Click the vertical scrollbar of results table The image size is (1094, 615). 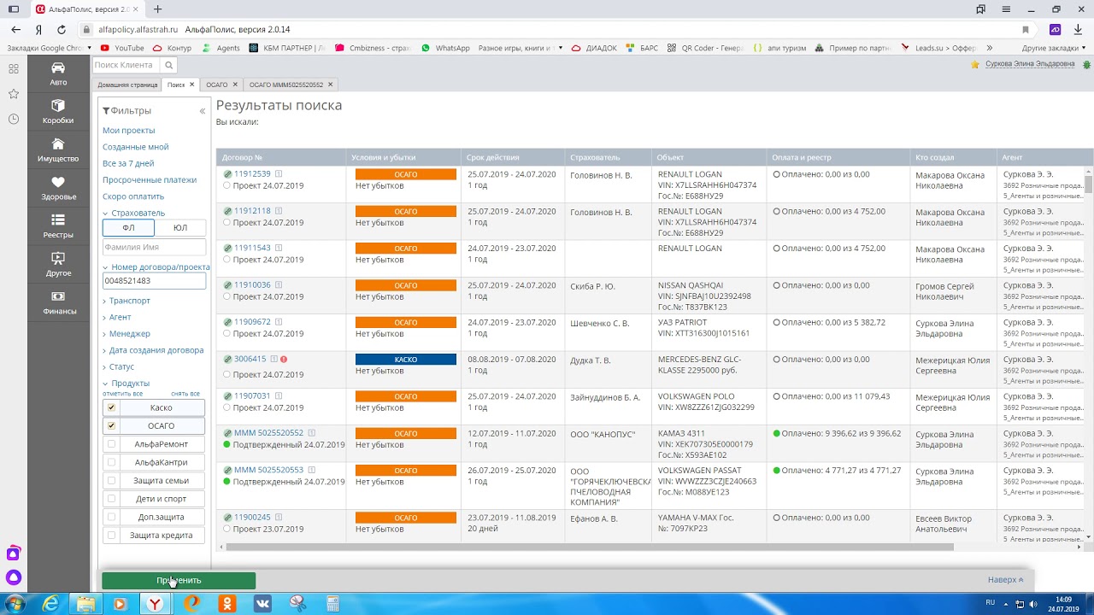pos(1088,184)
